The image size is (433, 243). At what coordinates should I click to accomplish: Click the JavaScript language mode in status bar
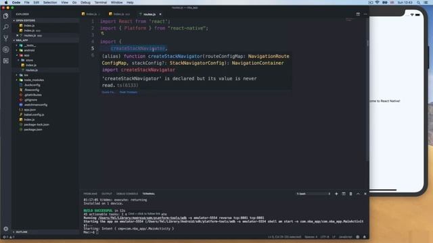[x=346, y=237]
